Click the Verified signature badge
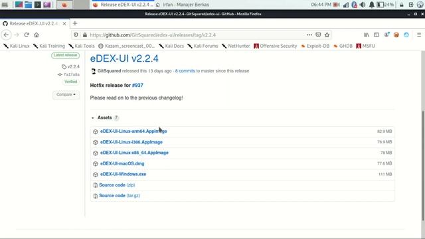 (x=71, y=82)
